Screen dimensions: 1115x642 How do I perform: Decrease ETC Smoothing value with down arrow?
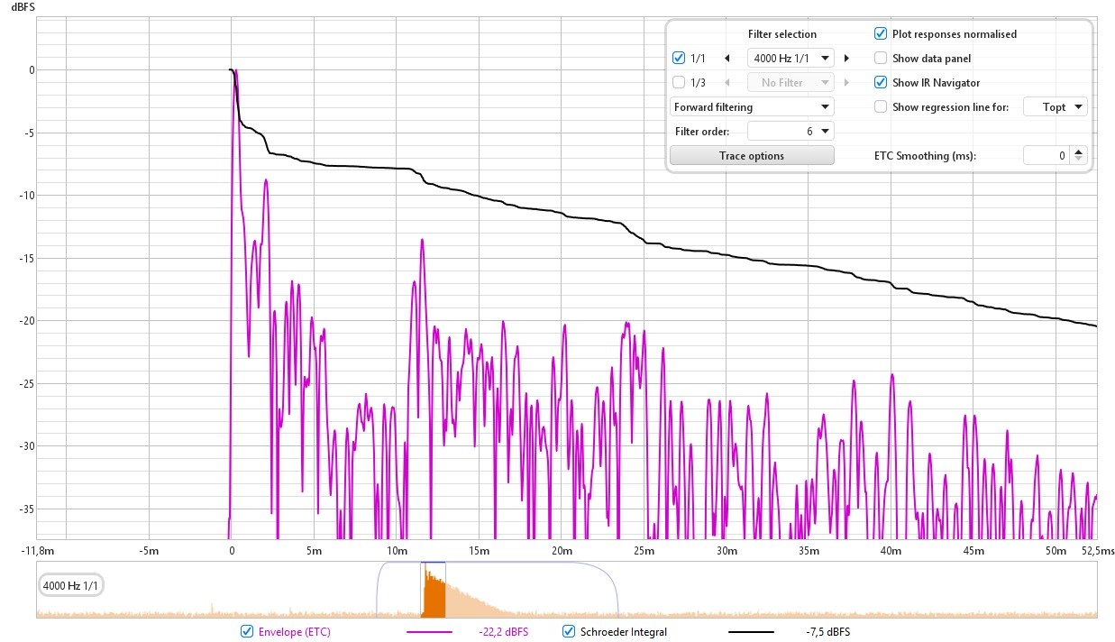pyautogui.click(x=1080, y=160)
